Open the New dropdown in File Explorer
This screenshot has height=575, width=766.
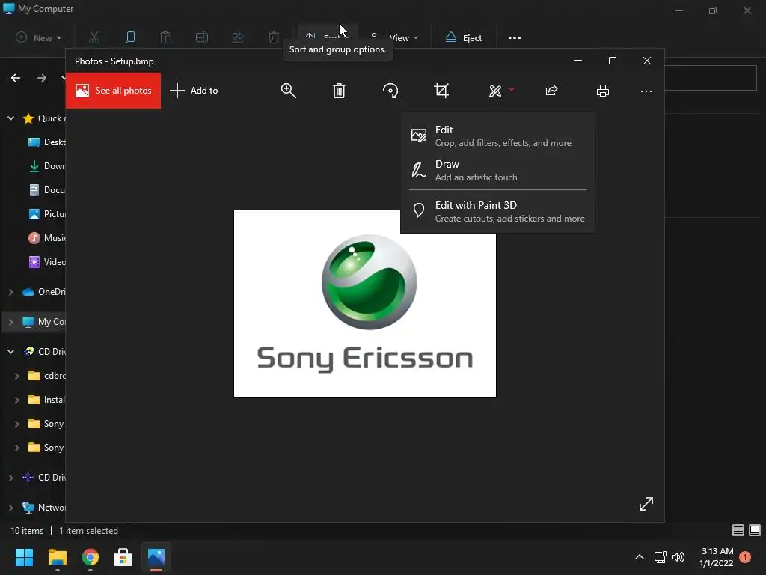39,37
